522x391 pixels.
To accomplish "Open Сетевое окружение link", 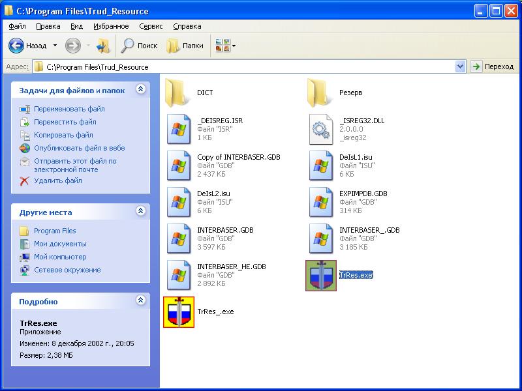I will (x=67, y=270).
